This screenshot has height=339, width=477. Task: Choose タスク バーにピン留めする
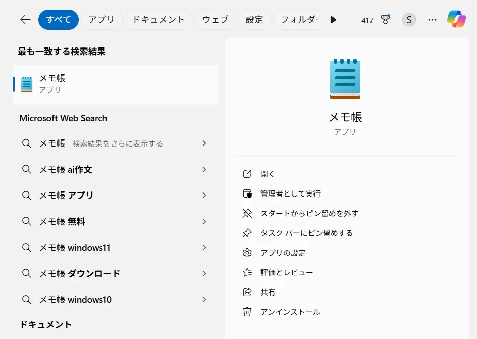[x=307, y=233]
